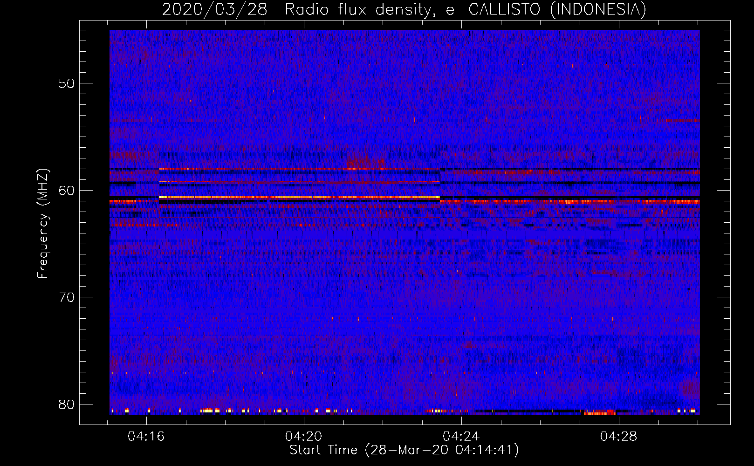Choose the 04:28 time tick label
The width and height of the screenshot is (754, 466).
619,437
